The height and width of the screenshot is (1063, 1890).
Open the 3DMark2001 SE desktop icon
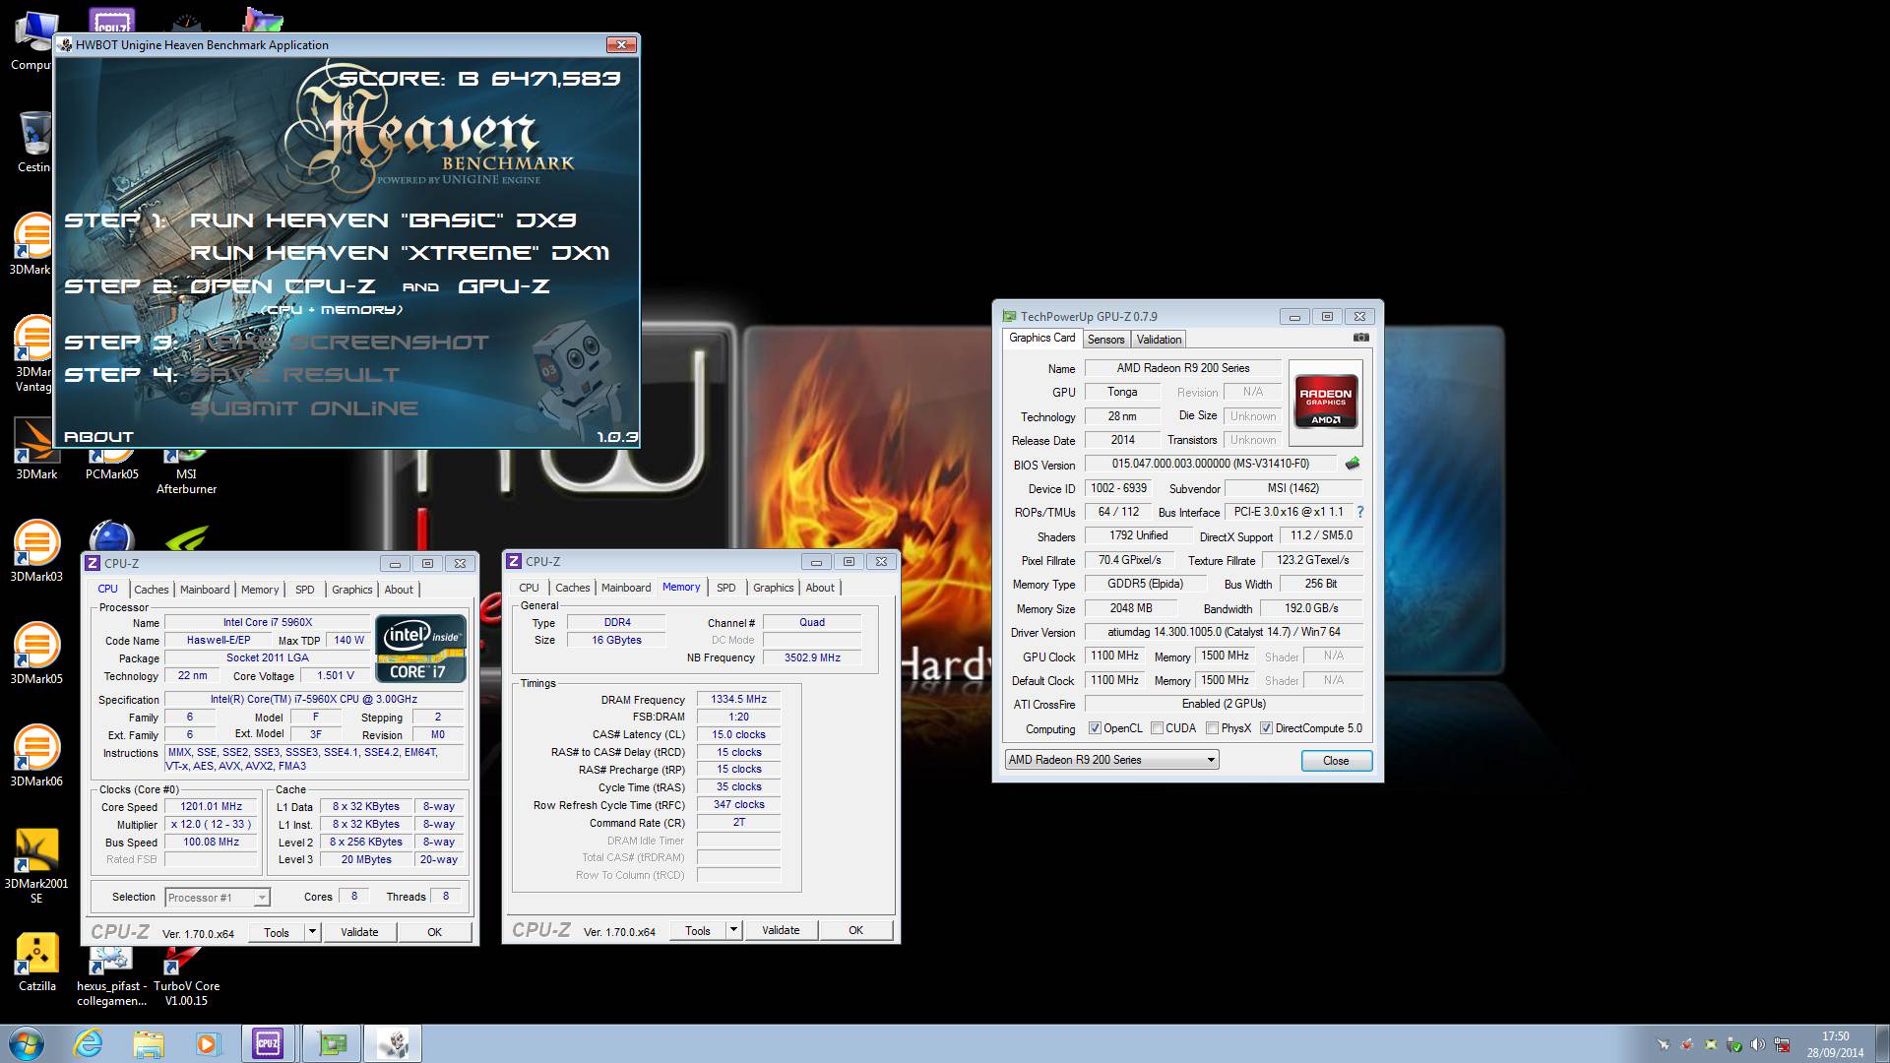[36, 864]
